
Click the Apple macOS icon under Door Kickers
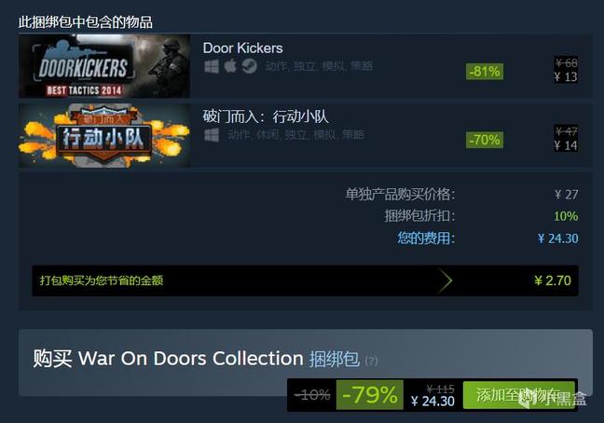click(x=230, y=66)
